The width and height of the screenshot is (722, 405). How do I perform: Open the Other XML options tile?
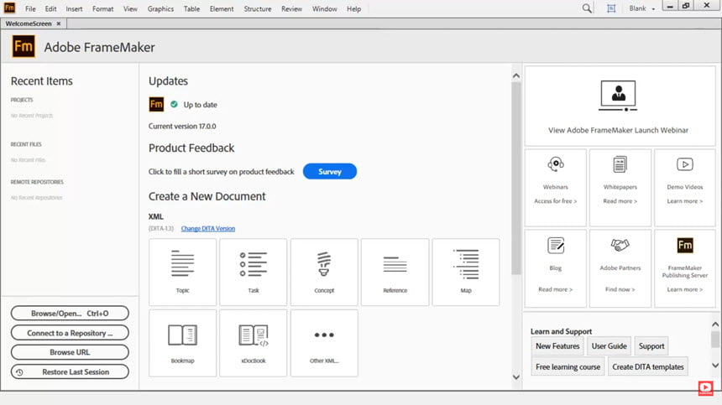(324, 343)
